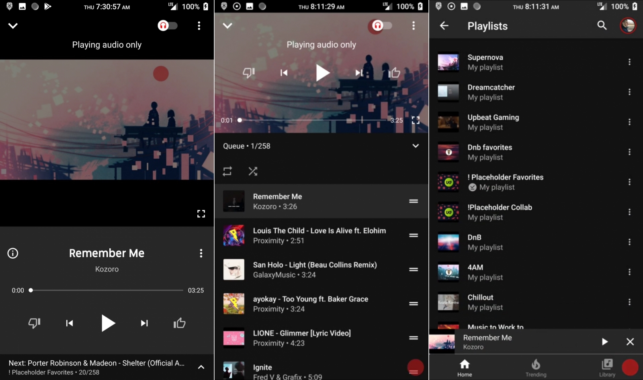Click the 0:00 to 03:25 seek bar
The height and width of the screenshot is (380, 643).
point(106,290)
